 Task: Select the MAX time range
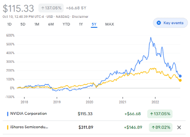[110, 24]
